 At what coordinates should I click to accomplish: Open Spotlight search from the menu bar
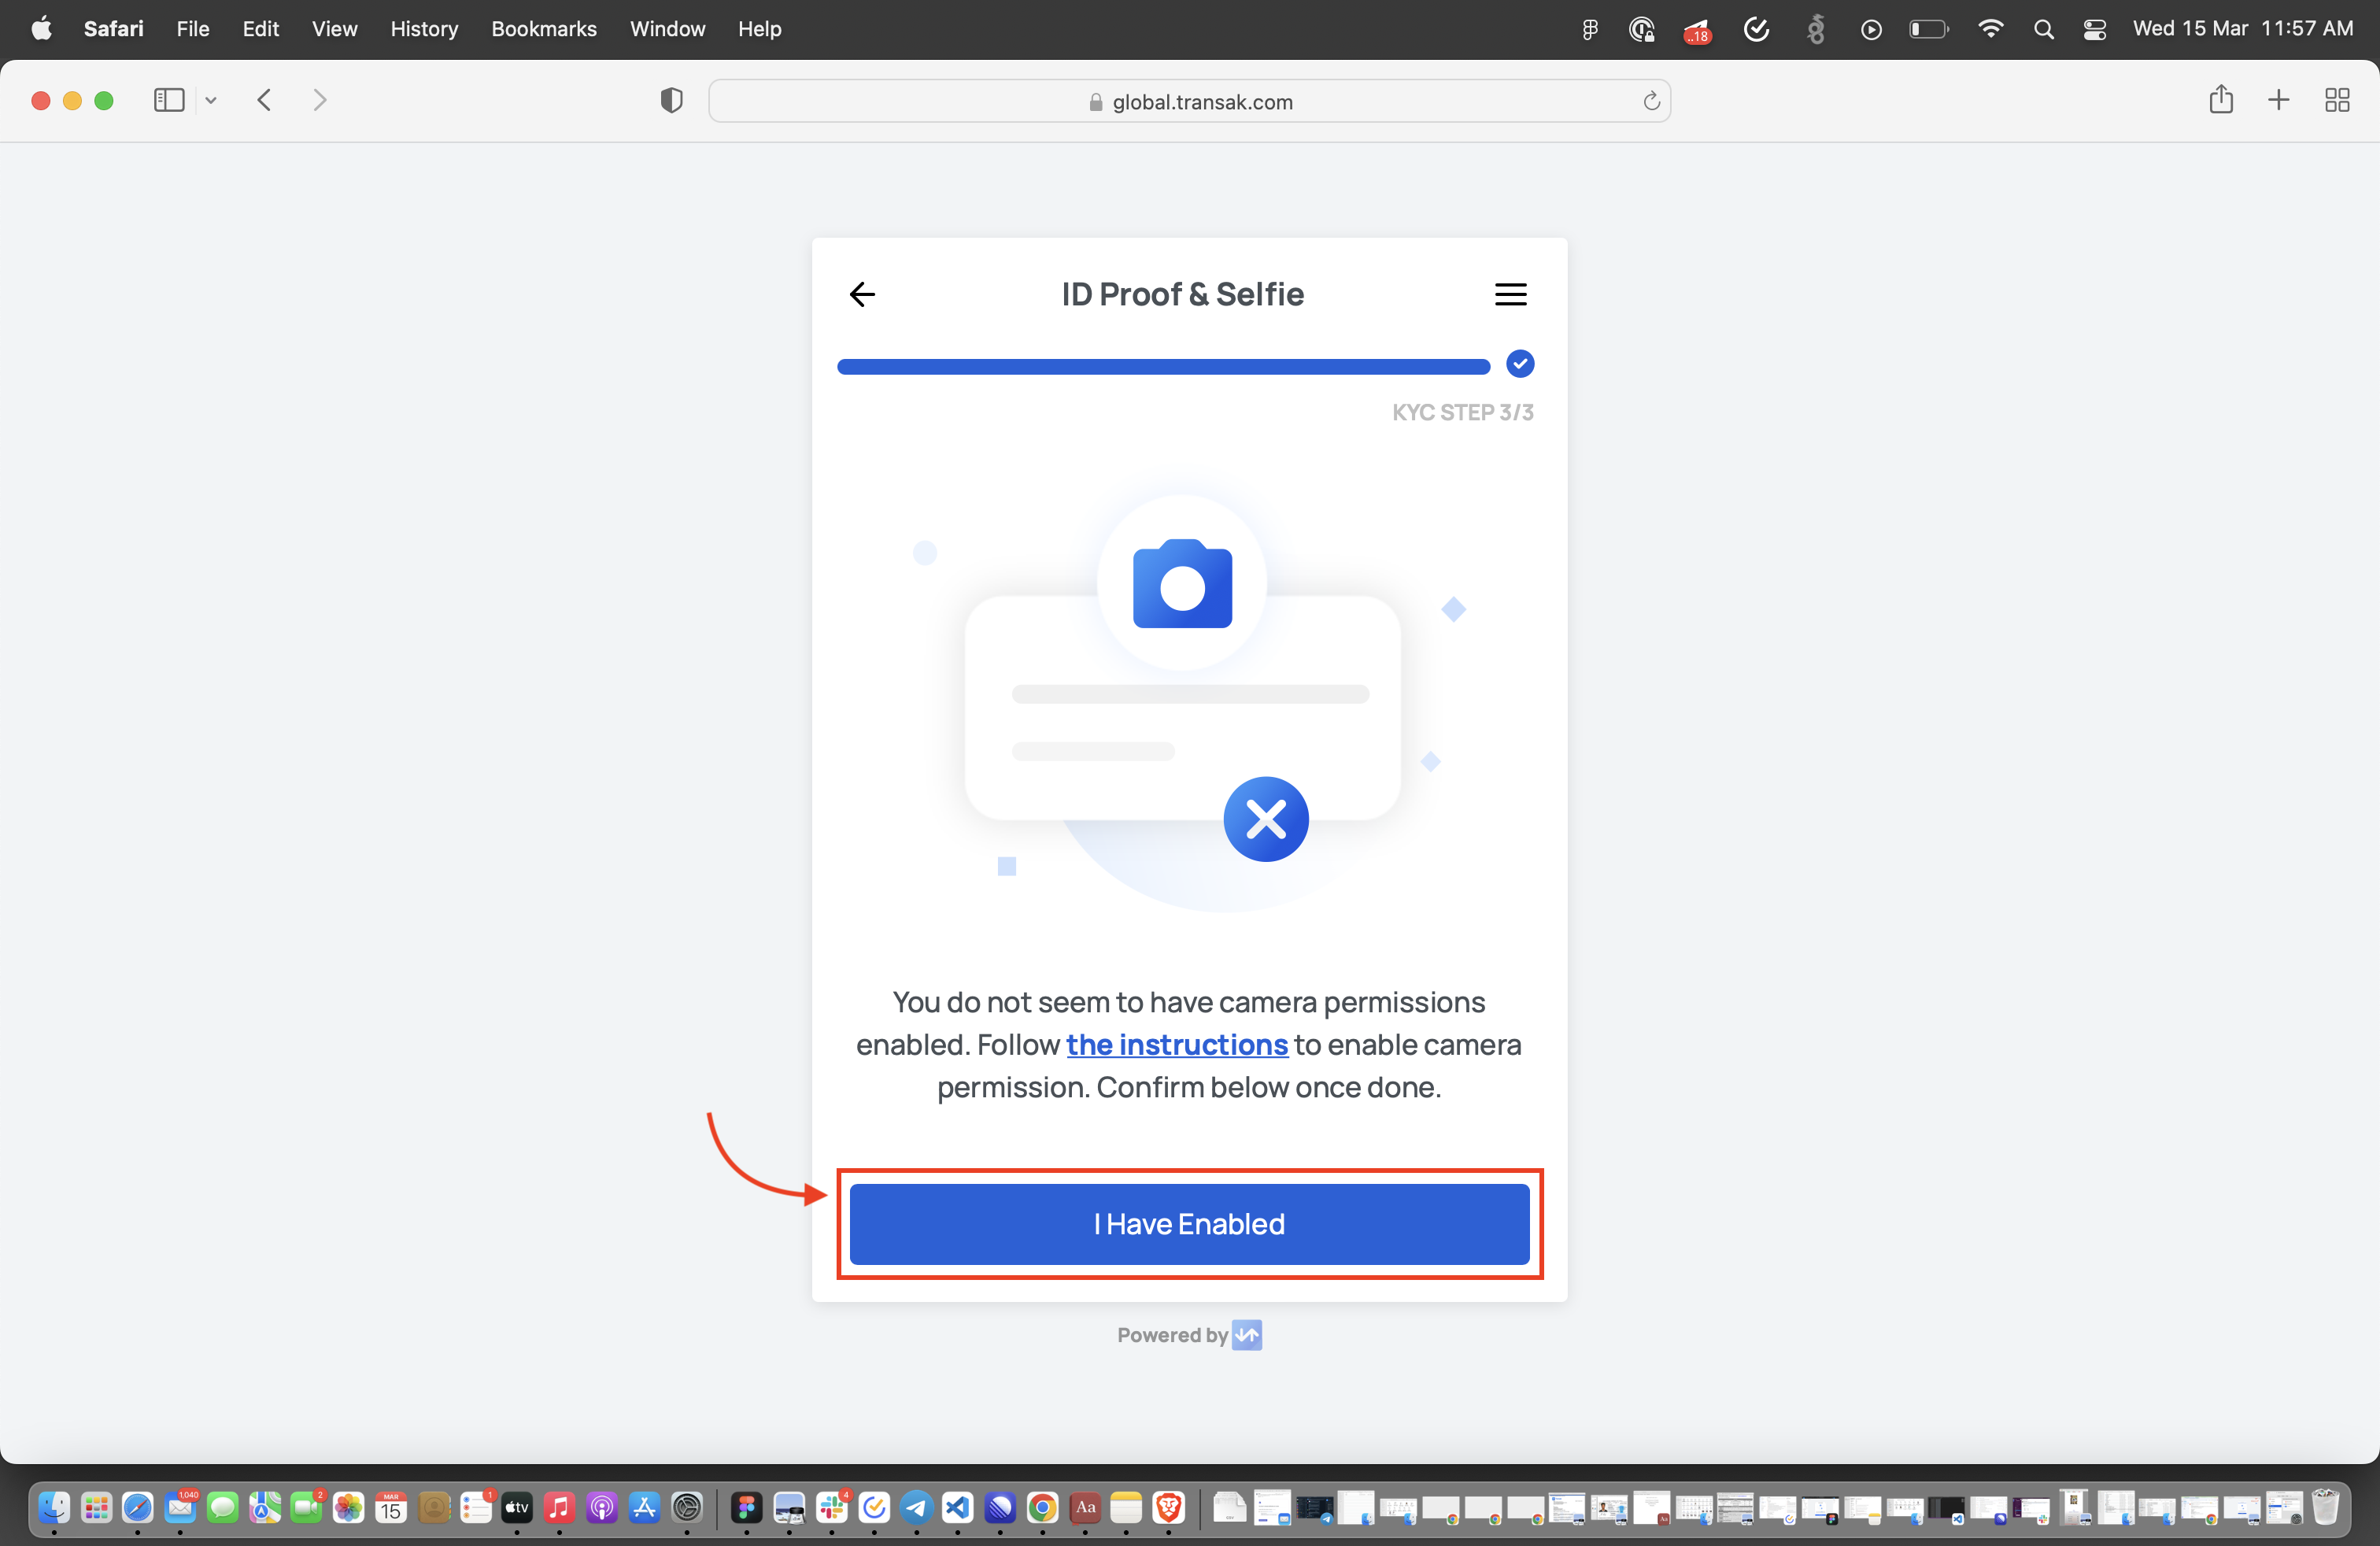(x=2044, y=29)
